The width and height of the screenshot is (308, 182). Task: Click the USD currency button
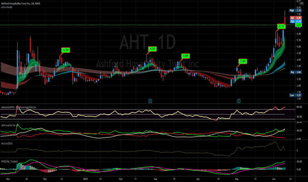coord(301,3)
